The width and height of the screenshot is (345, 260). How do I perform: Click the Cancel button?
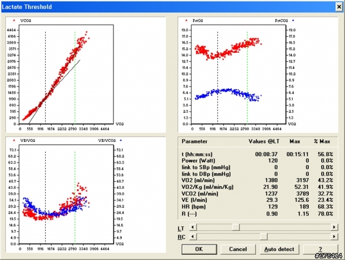click(x=238, y=249)
